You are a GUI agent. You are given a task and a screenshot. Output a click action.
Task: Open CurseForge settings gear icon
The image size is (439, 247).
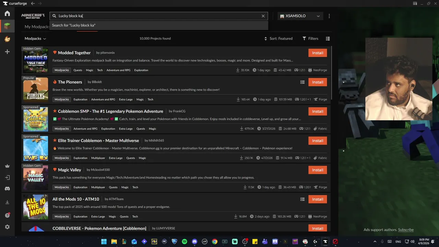tap(7, 227)
